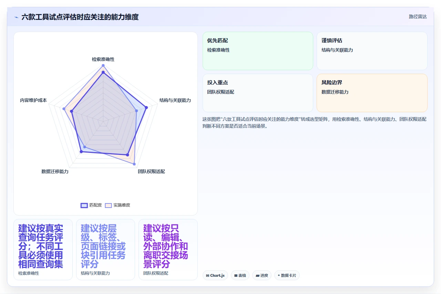Toggle the 匹配度 legend entry
The height and width of the screenshot is (294, 441).
click(x=91, y=205)
